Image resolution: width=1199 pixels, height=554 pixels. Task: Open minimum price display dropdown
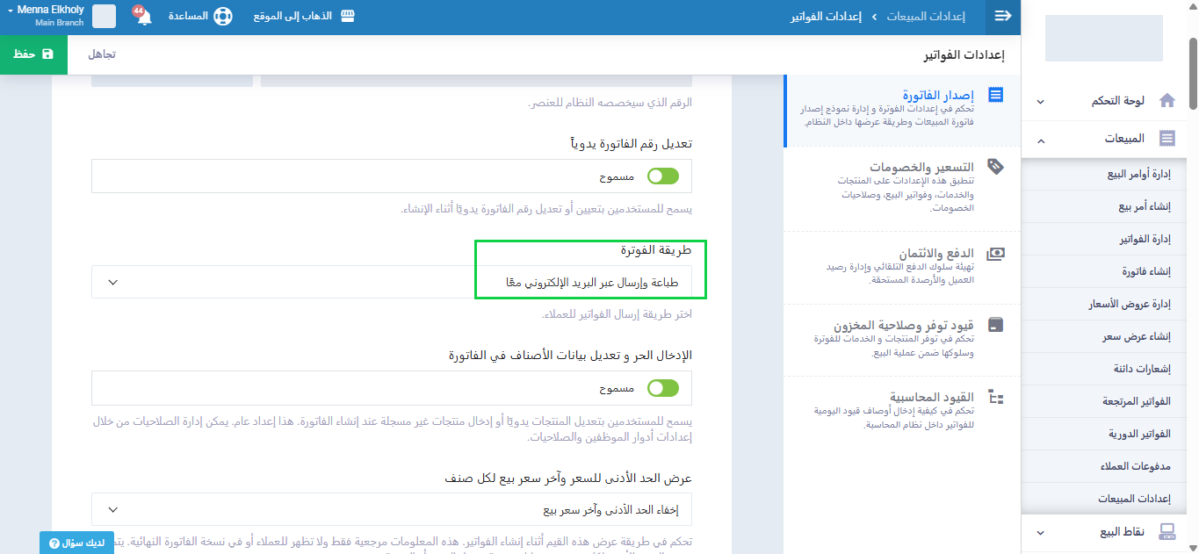pyautogui.click(x=392, y=509)
